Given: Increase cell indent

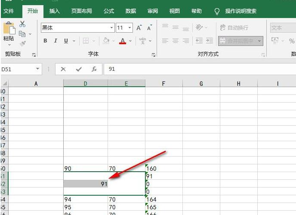Looking at the screenshot, I should 210,40.
